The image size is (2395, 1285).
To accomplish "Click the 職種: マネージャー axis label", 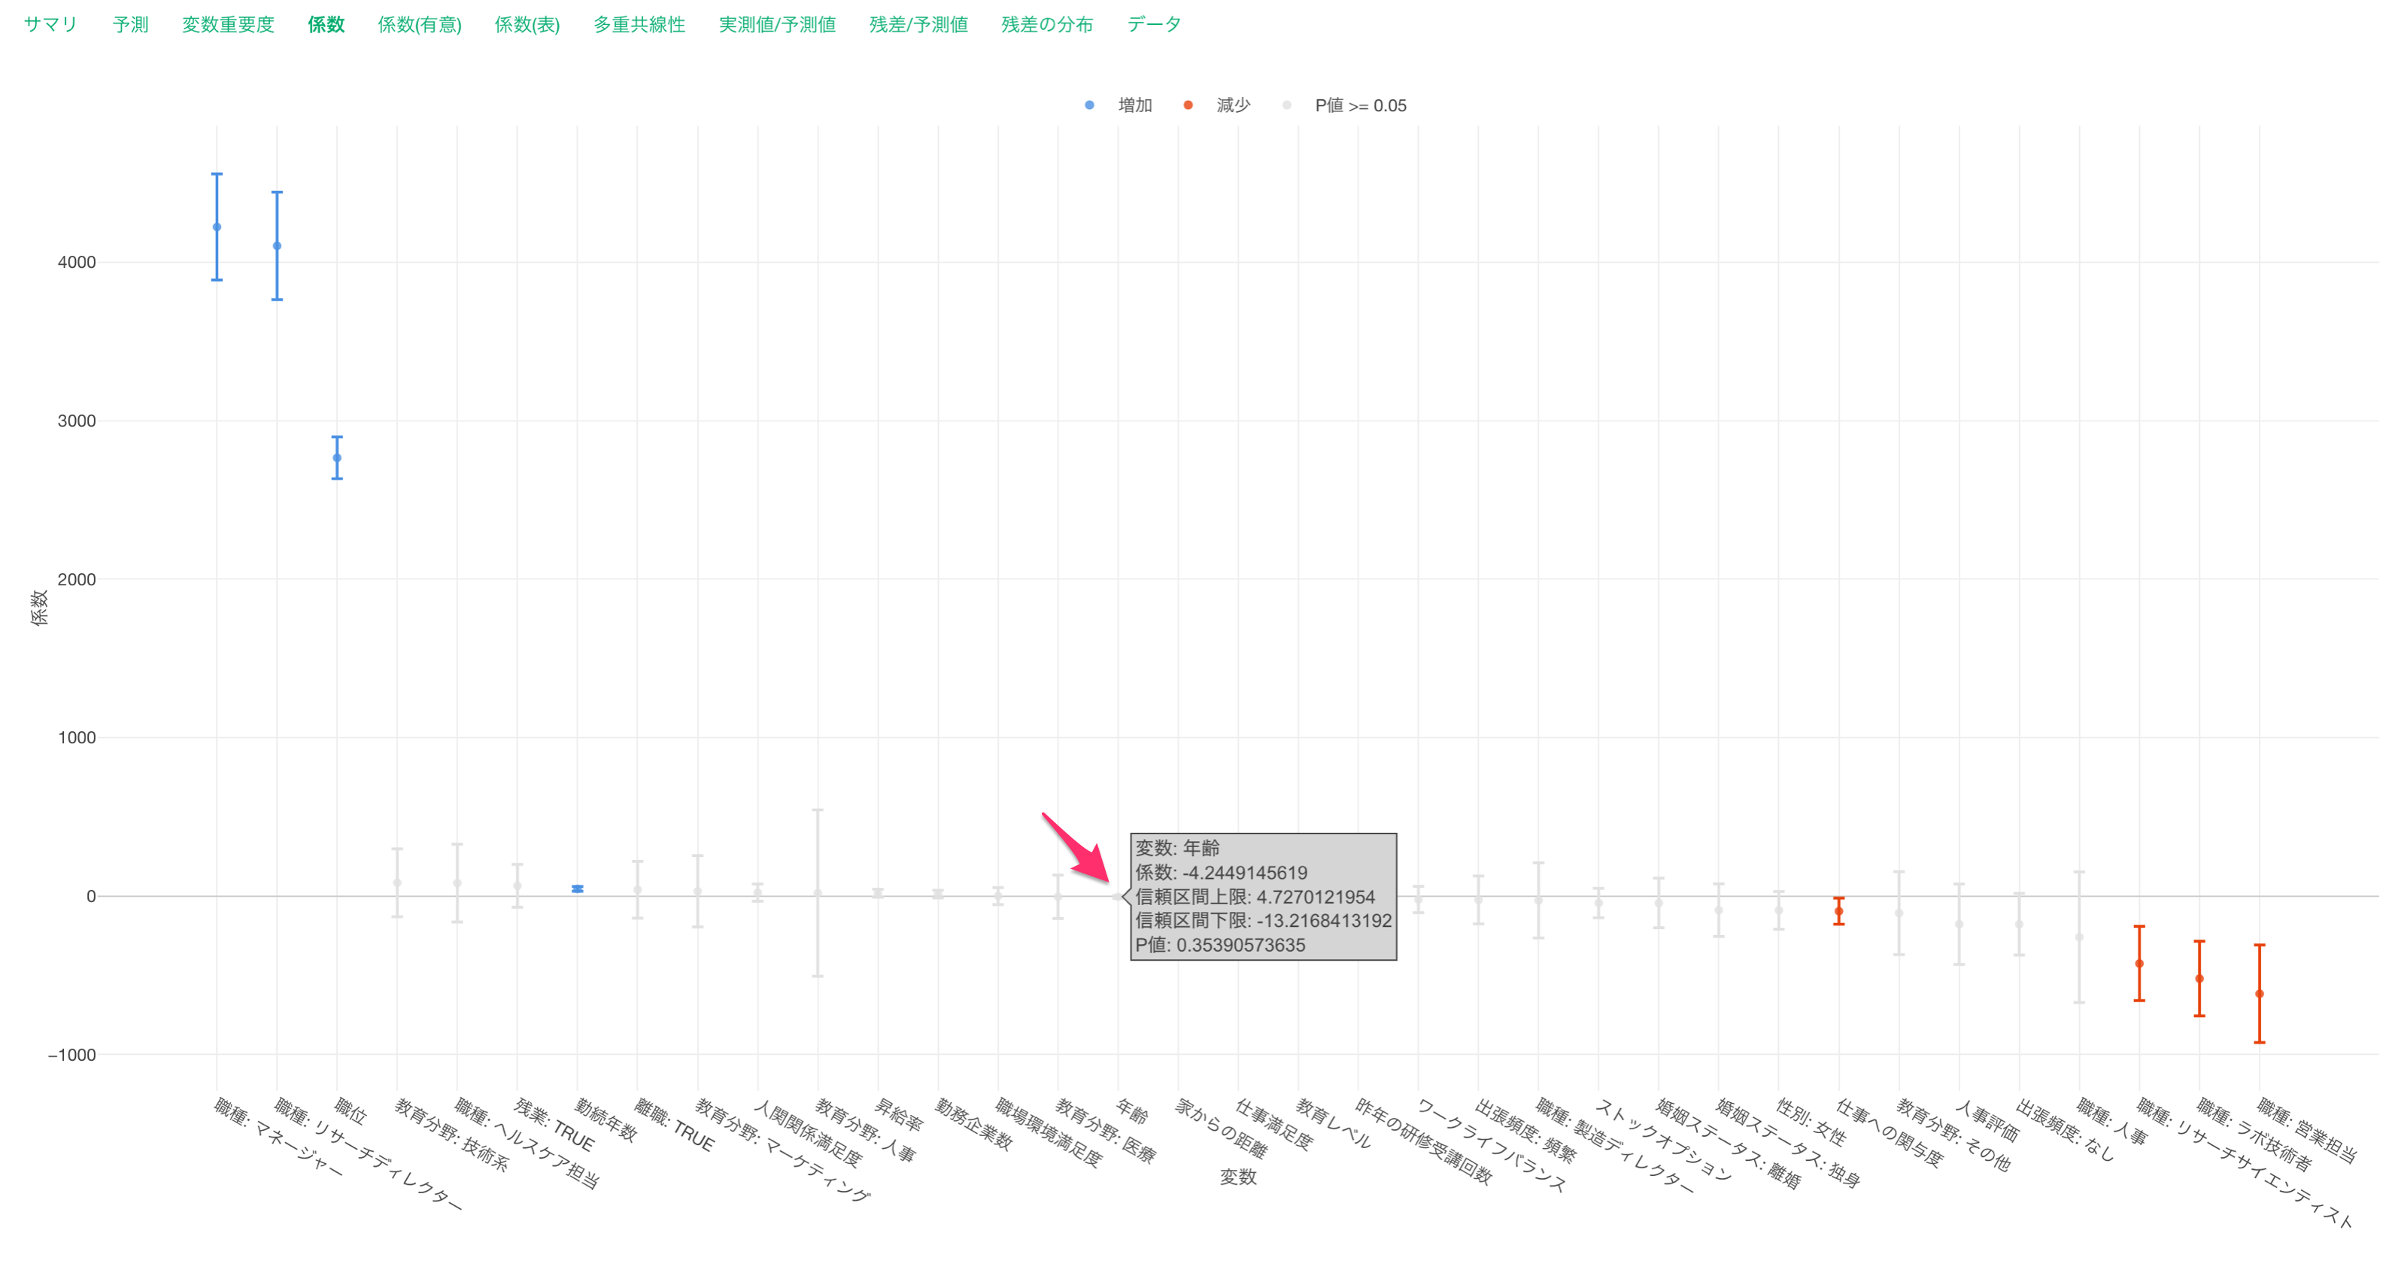I will pos(278,1138).
